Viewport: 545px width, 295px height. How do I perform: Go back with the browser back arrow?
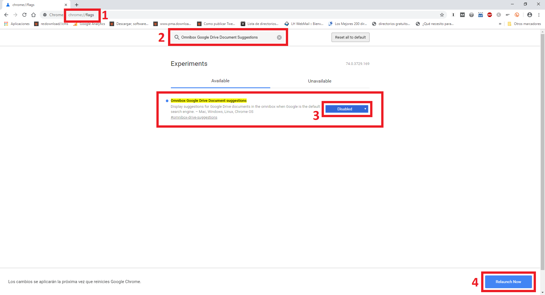point(6,15)
